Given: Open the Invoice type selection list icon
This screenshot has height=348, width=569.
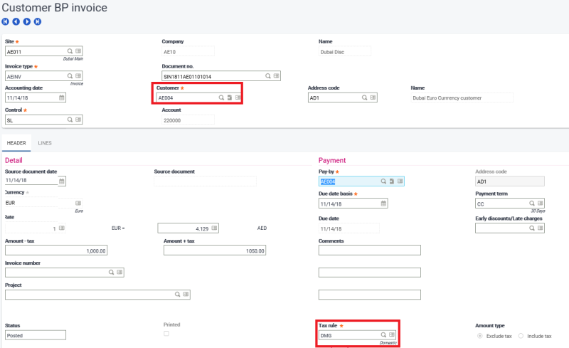Looking at the screenshot, I should [78, 75].
